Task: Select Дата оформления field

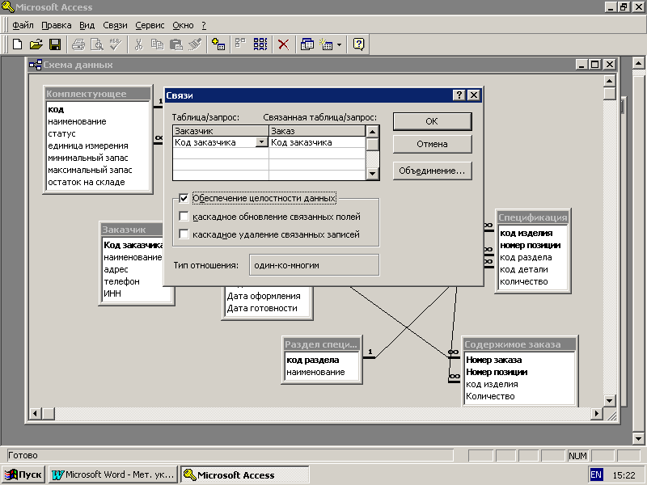Action: click(x=264, y=296)
